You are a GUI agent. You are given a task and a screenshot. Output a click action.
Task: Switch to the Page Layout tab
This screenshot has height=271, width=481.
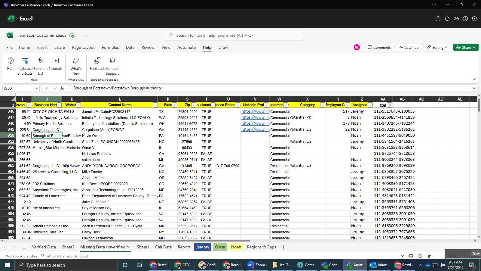point(83,47)
